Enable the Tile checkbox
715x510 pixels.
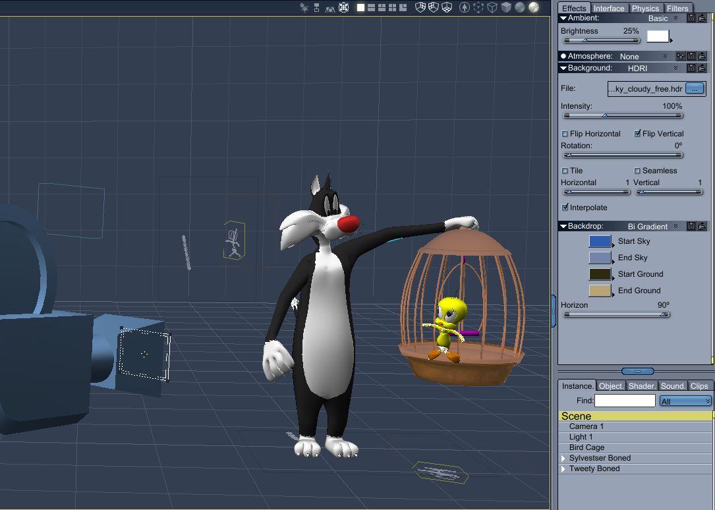(565, 171)
